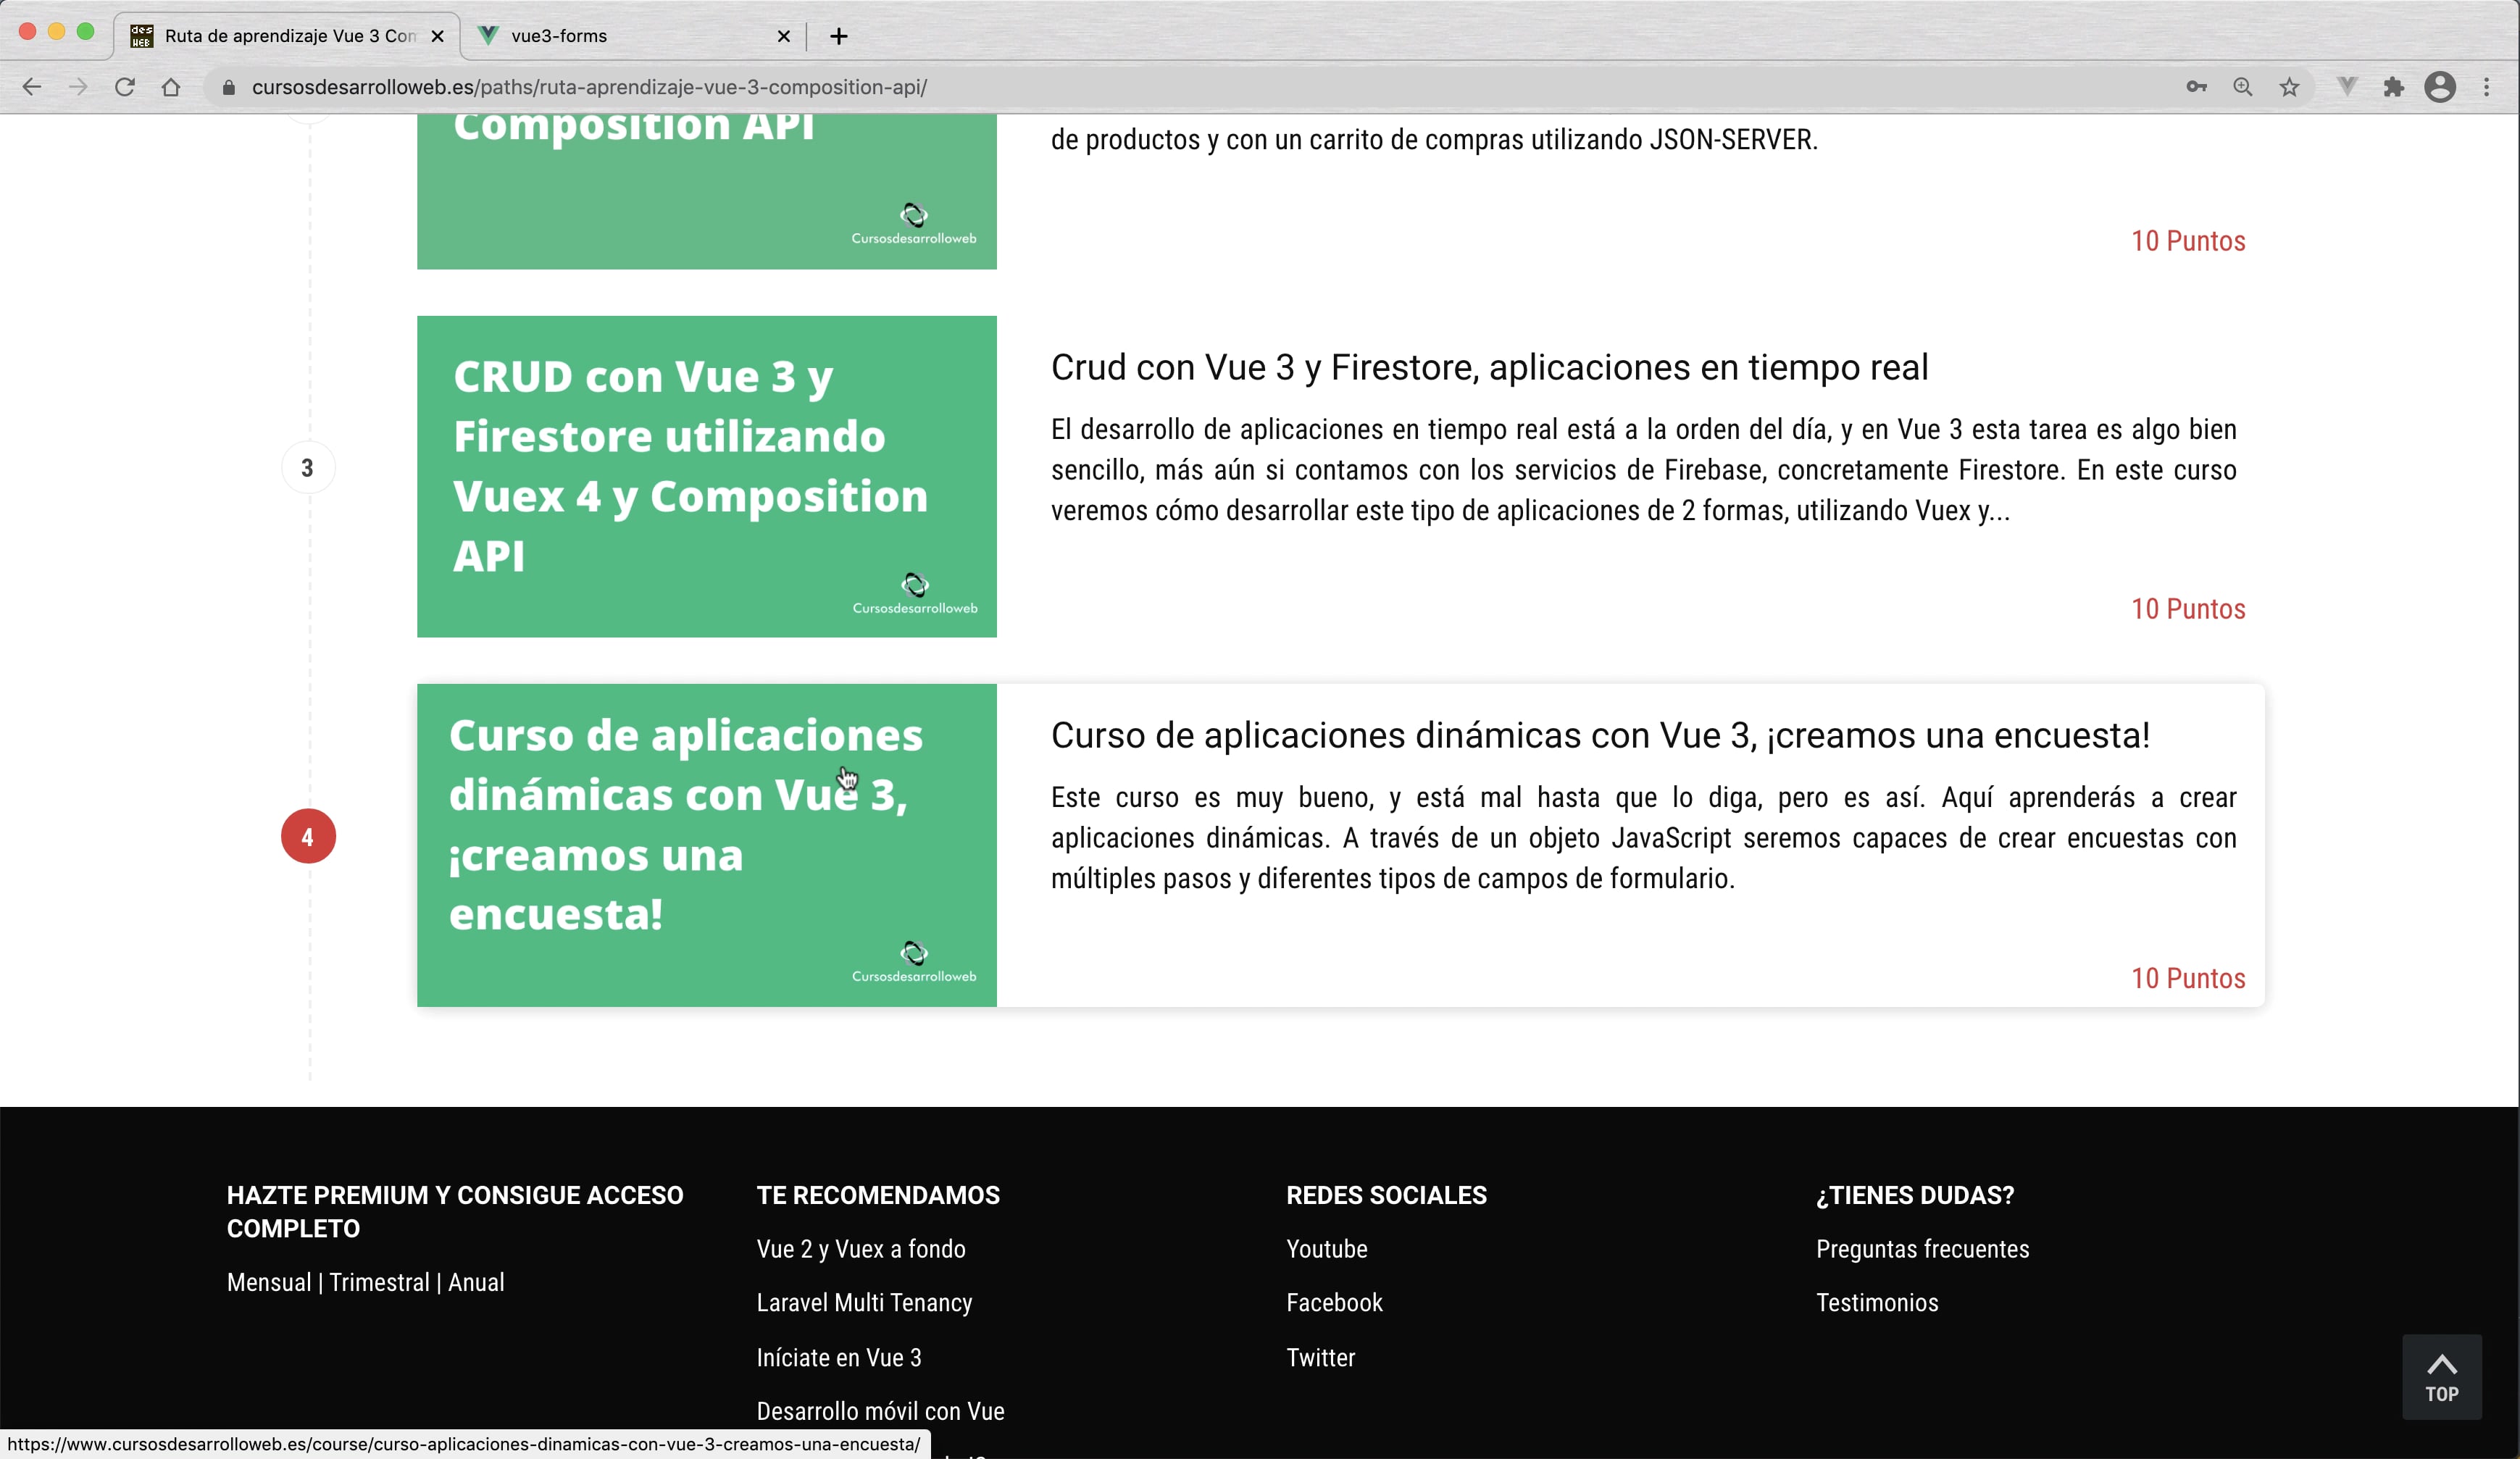
Task: Open the saved passwords key icon
Action: click(x=2197, y=87)
